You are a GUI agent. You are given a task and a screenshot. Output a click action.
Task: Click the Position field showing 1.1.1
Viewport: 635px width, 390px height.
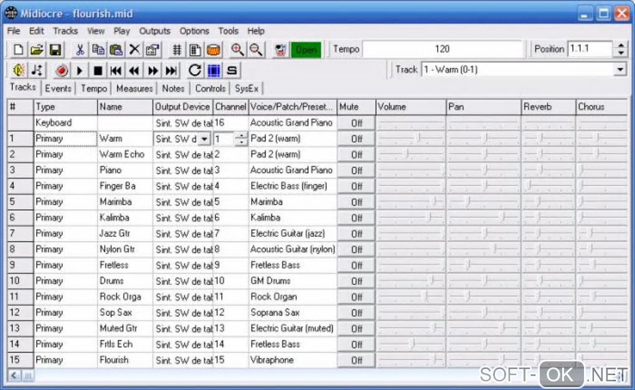(591, 49)
